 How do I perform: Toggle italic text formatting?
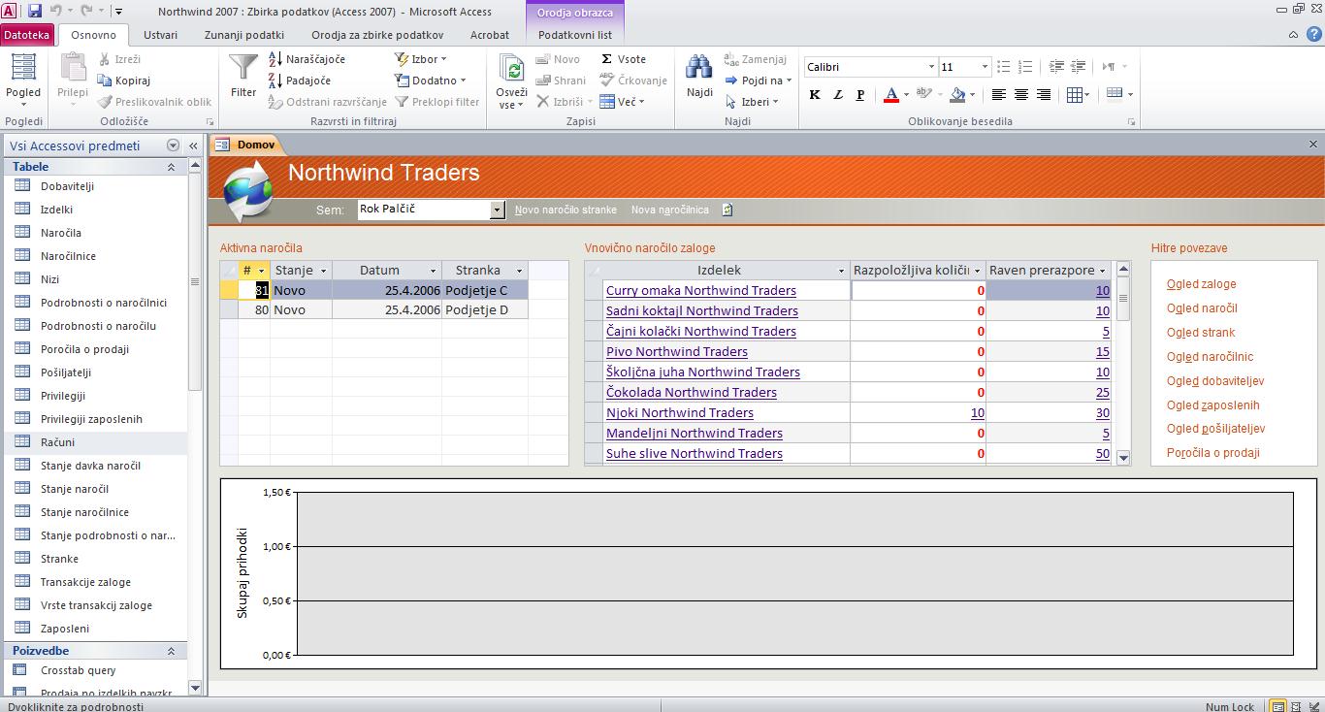point(837,95)
